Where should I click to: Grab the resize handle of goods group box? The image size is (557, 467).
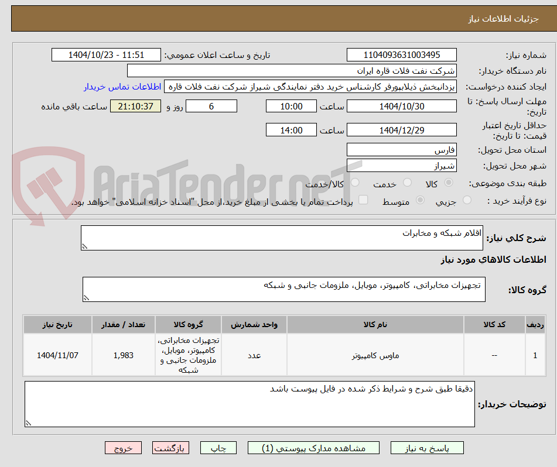tap(86, 298)
